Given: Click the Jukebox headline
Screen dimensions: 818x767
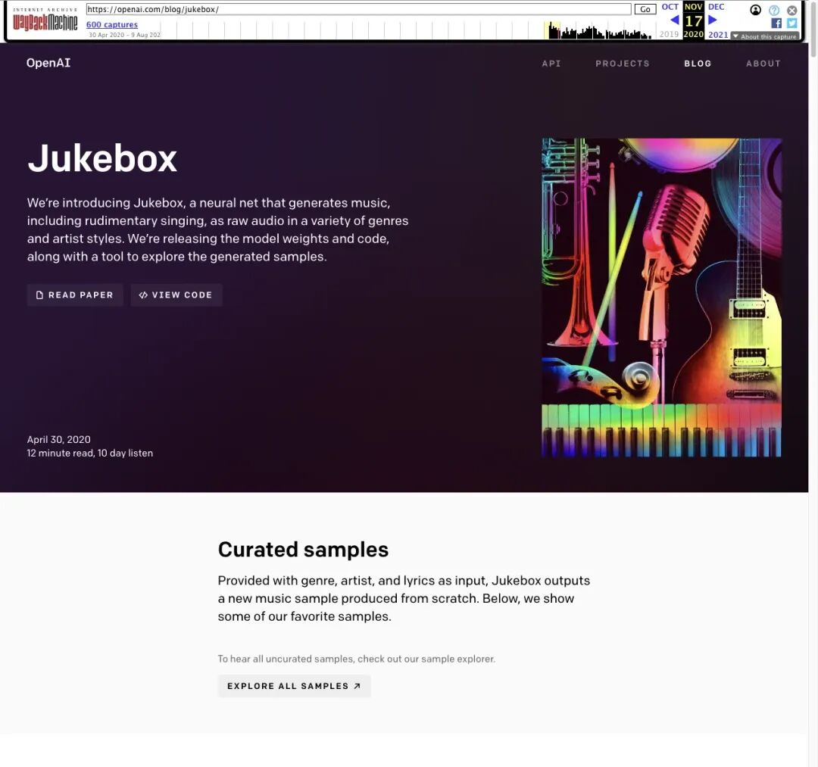Looking at the screenshot, I should (x=102, y=158).
